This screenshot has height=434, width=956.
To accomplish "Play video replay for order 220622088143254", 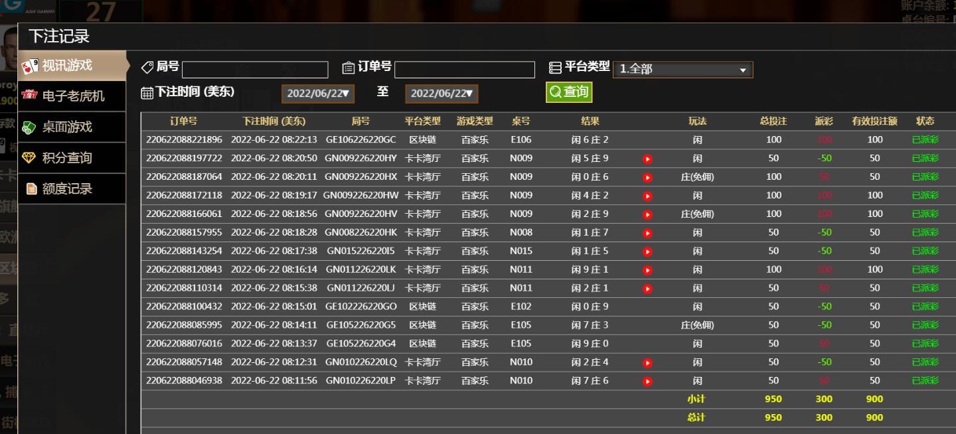I will coord(648,252).
